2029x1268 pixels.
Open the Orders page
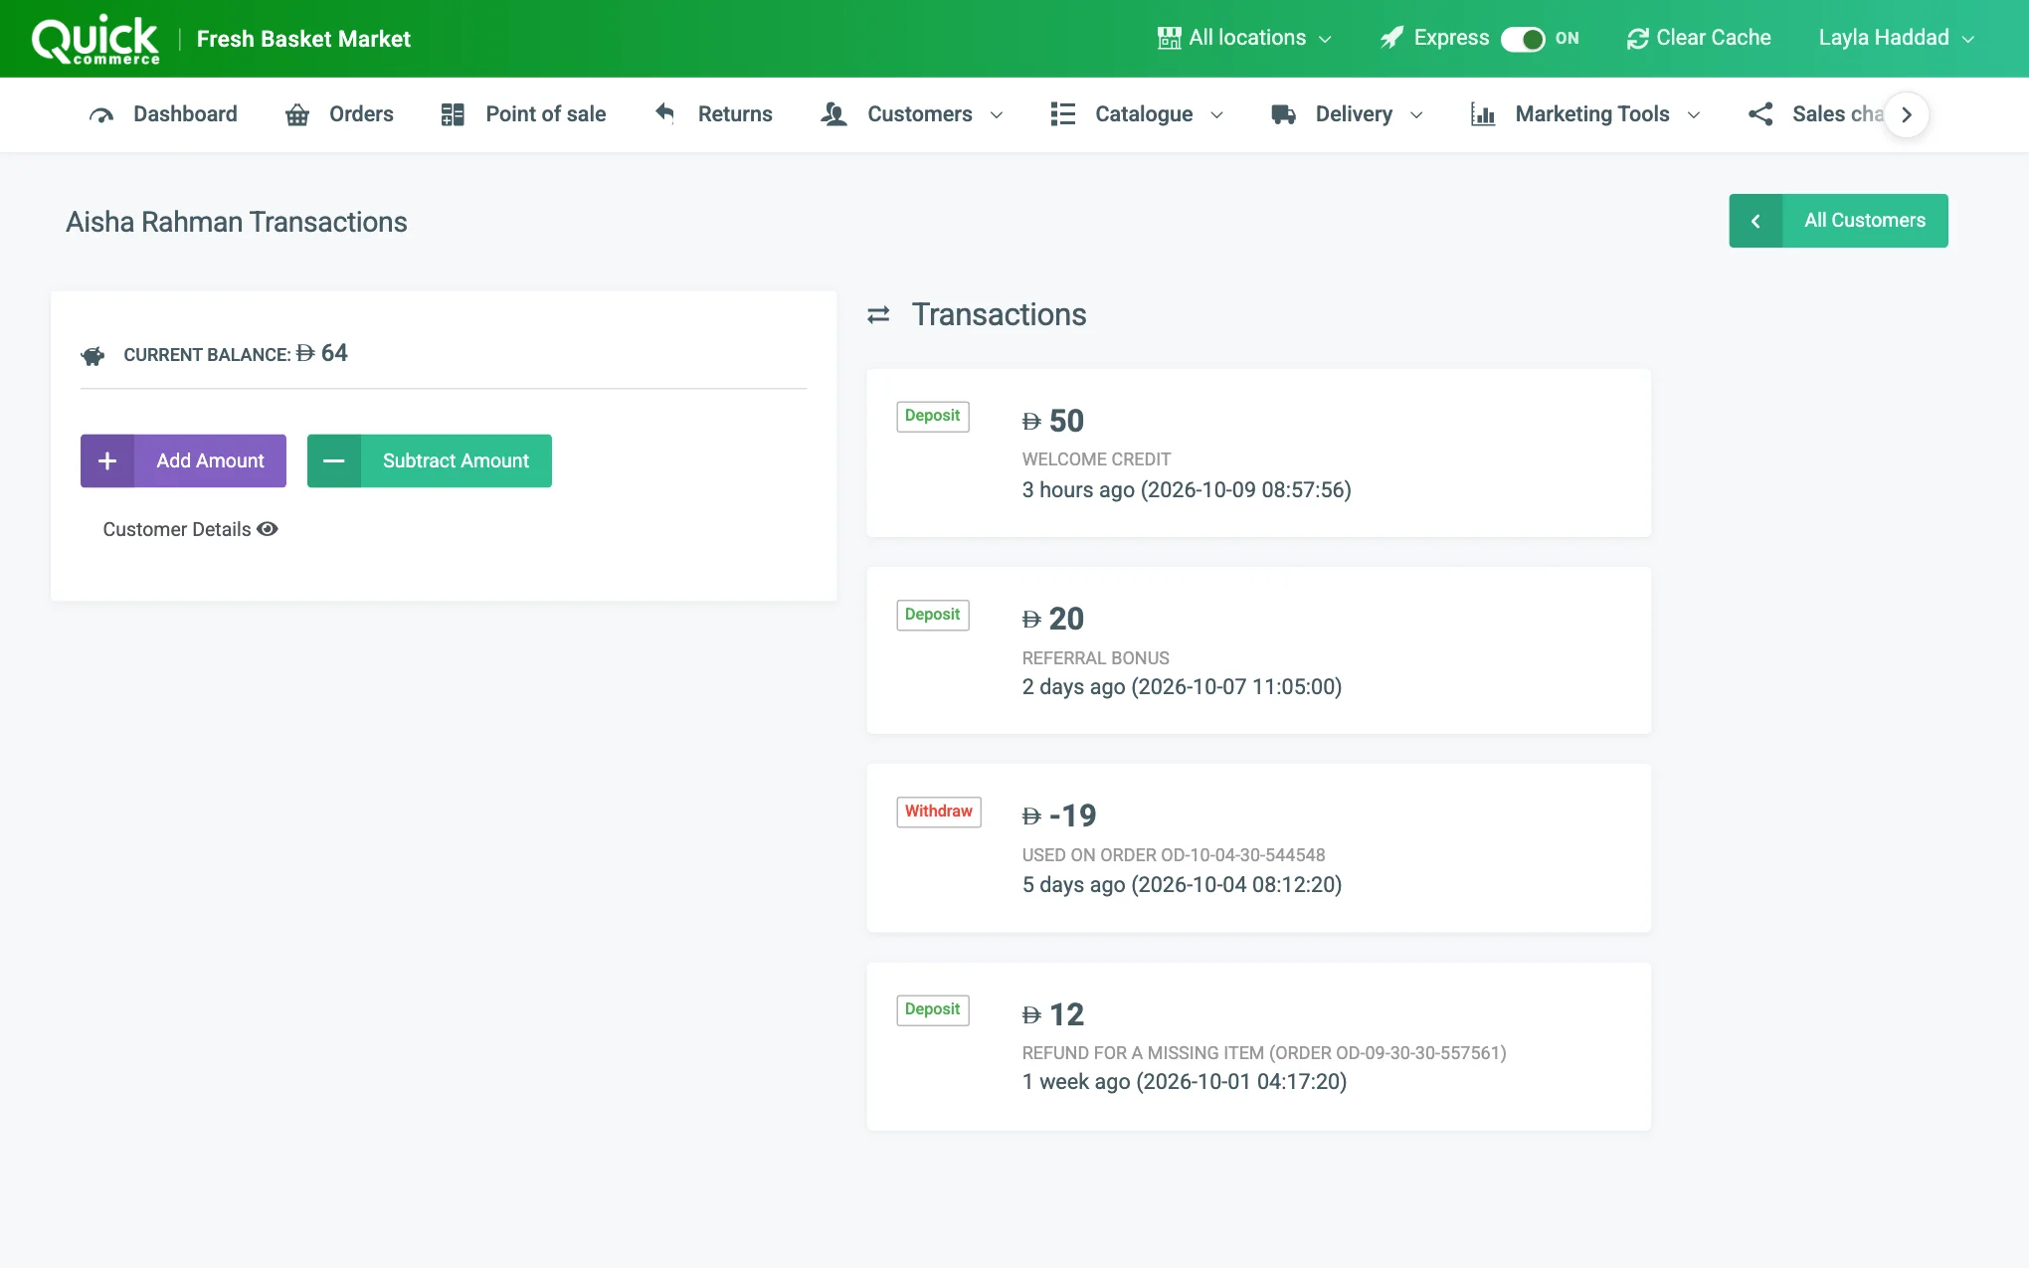[x=339, y=114]
